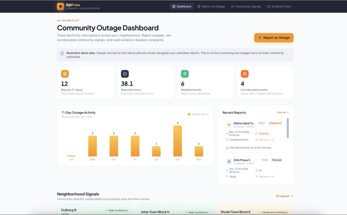Open the Gulberg III signal card

click(96, 209)
